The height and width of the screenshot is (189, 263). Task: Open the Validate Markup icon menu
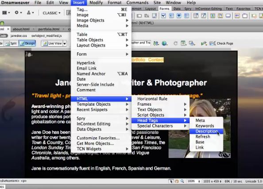click(204, 43)
